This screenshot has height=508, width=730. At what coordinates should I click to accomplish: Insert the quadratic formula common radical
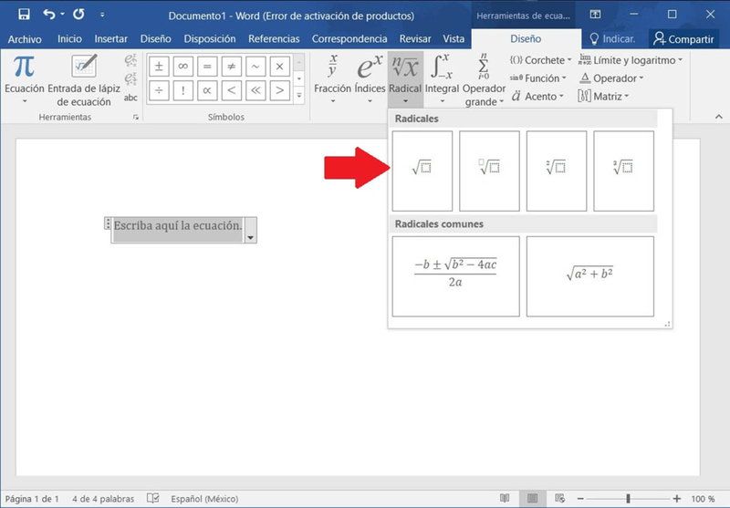click(x=455, y=276)
